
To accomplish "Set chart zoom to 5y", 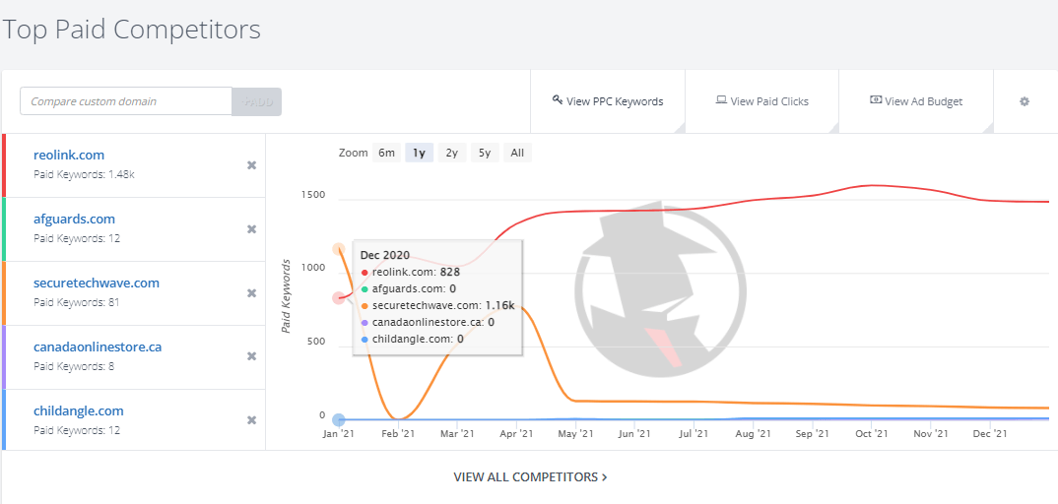I will [x=485, y=153].
